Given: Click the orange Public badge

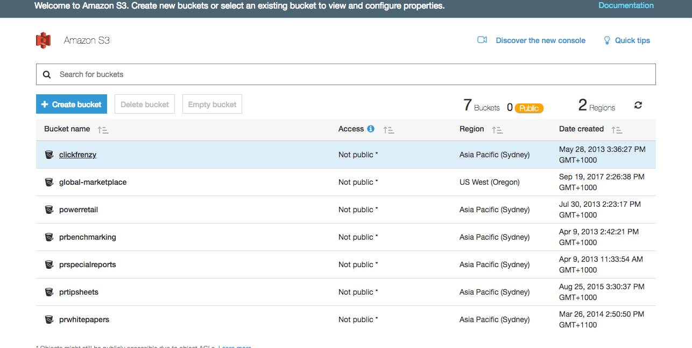Looking at the screenshot, I should point(529,108).
